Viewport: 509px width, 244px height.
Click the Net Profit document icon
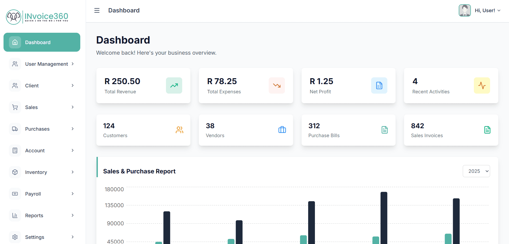coord(379,85)
